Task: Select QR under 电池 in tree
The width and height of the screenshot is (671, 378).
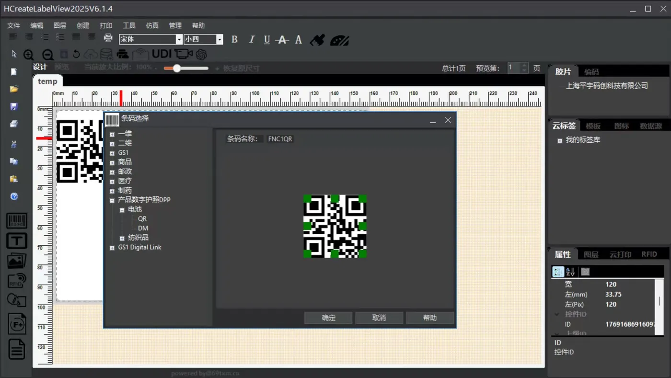Action: (142, 219)
